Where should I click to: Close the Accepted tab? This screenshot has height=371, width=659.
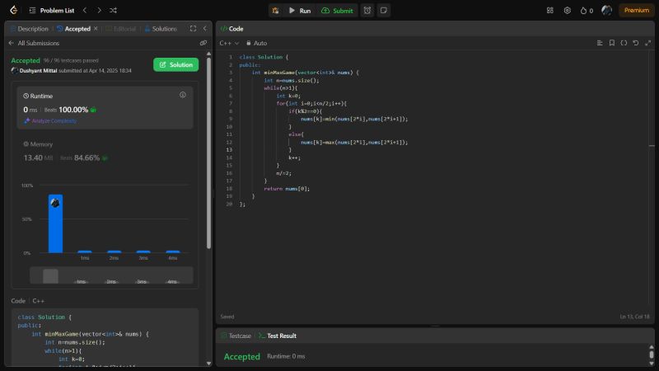(x=96, y=29)
